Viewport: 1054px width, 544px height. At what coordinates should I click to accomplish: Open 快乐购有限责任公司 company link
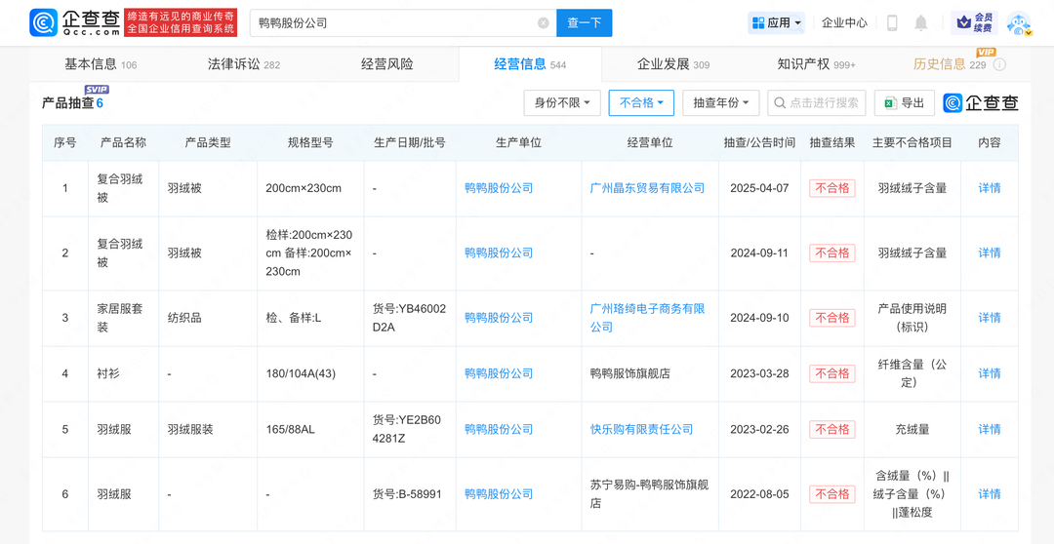[x=641, y=429]
